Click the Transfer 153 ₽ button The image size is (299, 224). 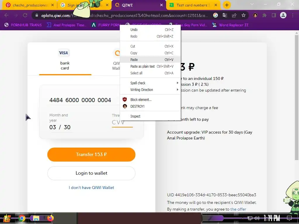(x=91, y=155)
